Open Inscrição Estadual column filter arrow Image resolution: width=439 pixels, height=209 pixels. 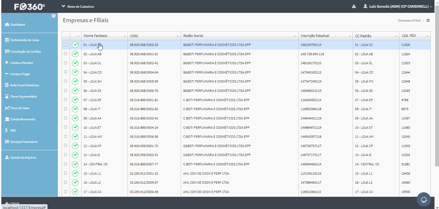pos(350,36)
